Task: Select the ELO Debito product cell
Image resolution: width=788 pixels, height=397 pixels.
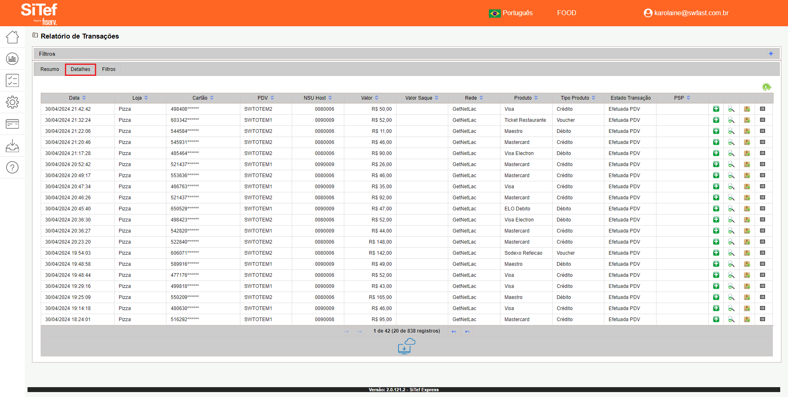Action: (526, 209)
